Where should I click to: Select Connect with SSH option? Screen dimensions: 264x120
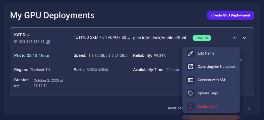tap(212, 80)
